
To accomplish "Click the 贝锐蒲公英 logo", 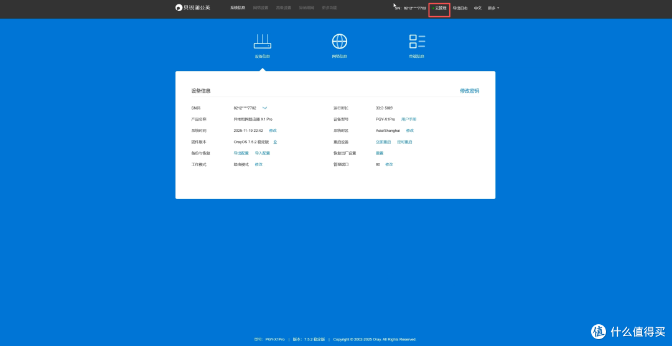I will 193,7.
